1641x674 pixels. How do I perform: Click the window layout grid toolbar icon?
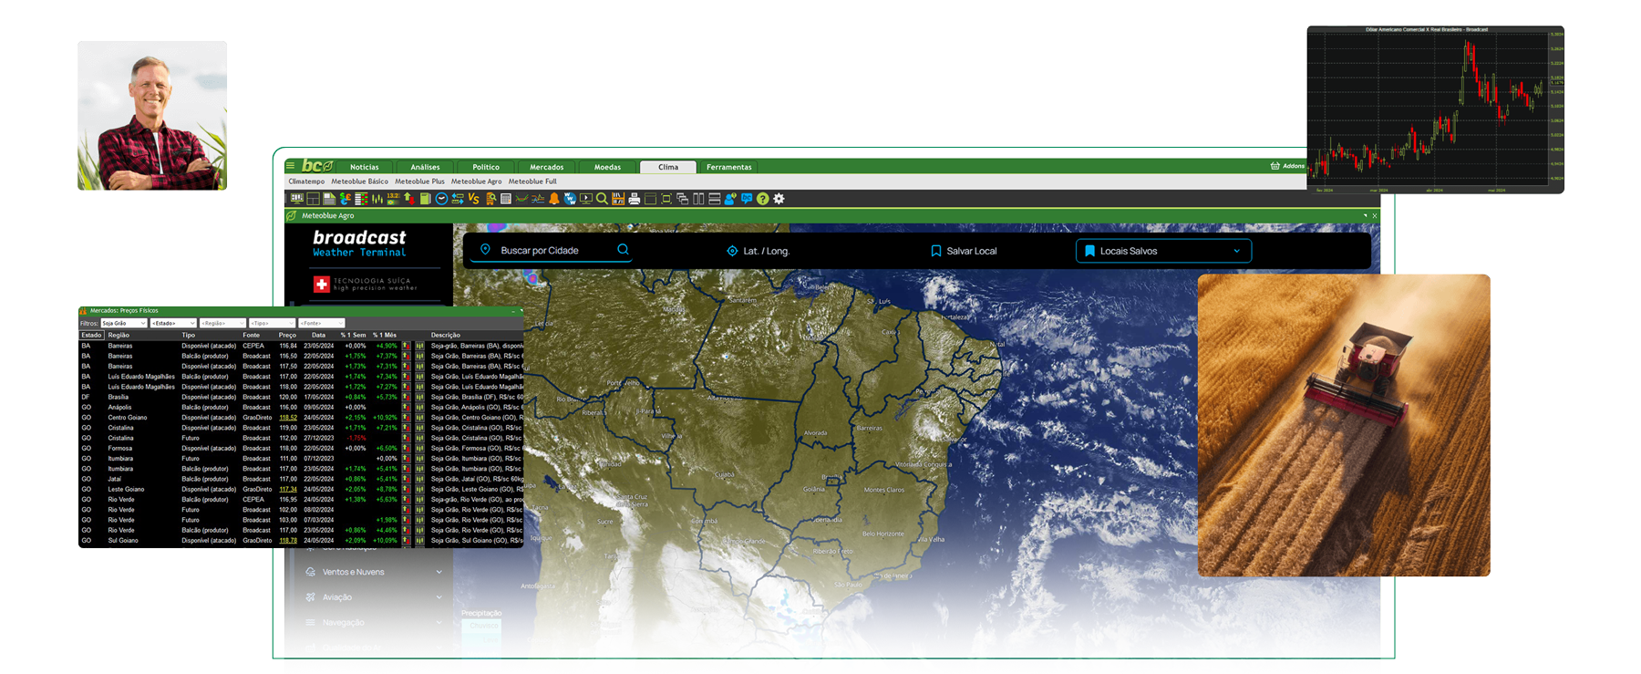313,199
